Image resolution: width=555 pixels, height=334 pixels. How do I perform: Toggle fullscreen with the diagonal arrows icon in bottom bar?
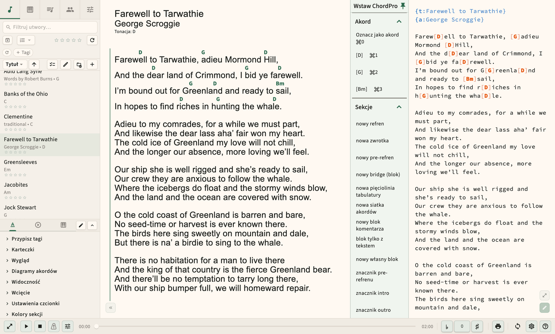pyautogui.click(x=10, y=326)
